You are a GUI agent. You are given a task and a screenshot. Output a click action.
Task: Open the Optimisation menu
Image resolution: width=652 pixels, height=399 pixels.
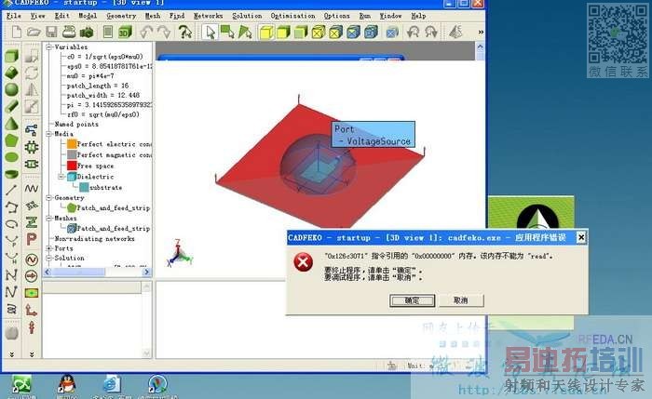click(292, 16)
